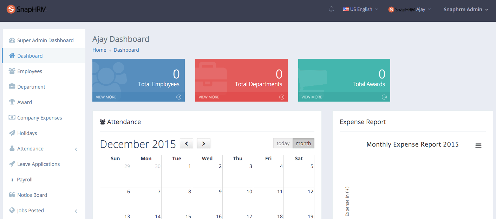Switch calendar to month view
This screenshot has height=219, width=496.
303,143
